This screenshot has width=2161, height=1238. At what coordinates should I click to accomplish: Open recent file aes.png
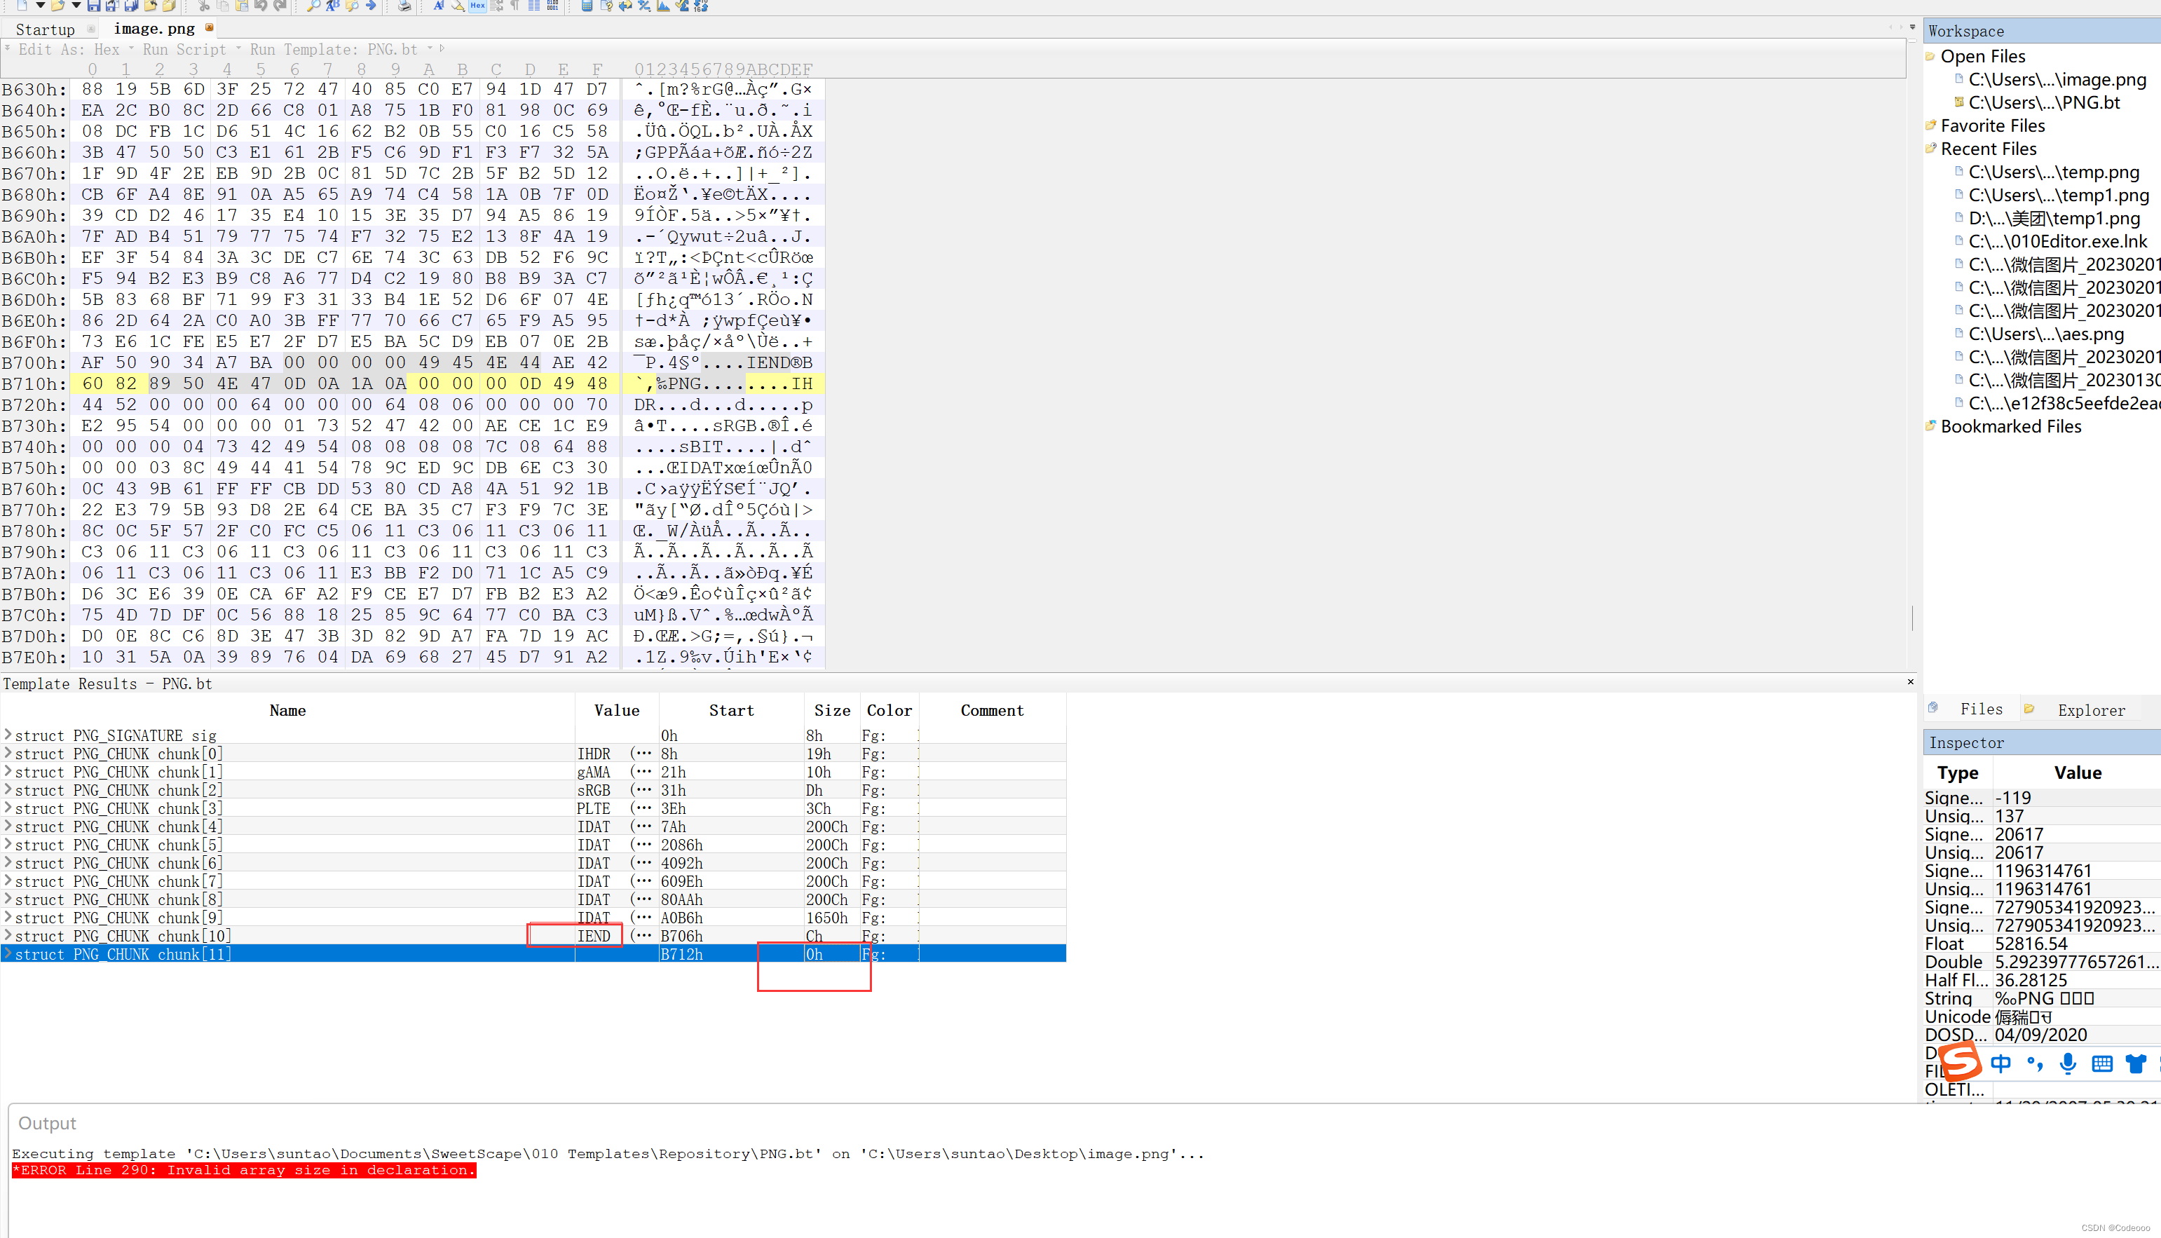[x=2045, y=334]
